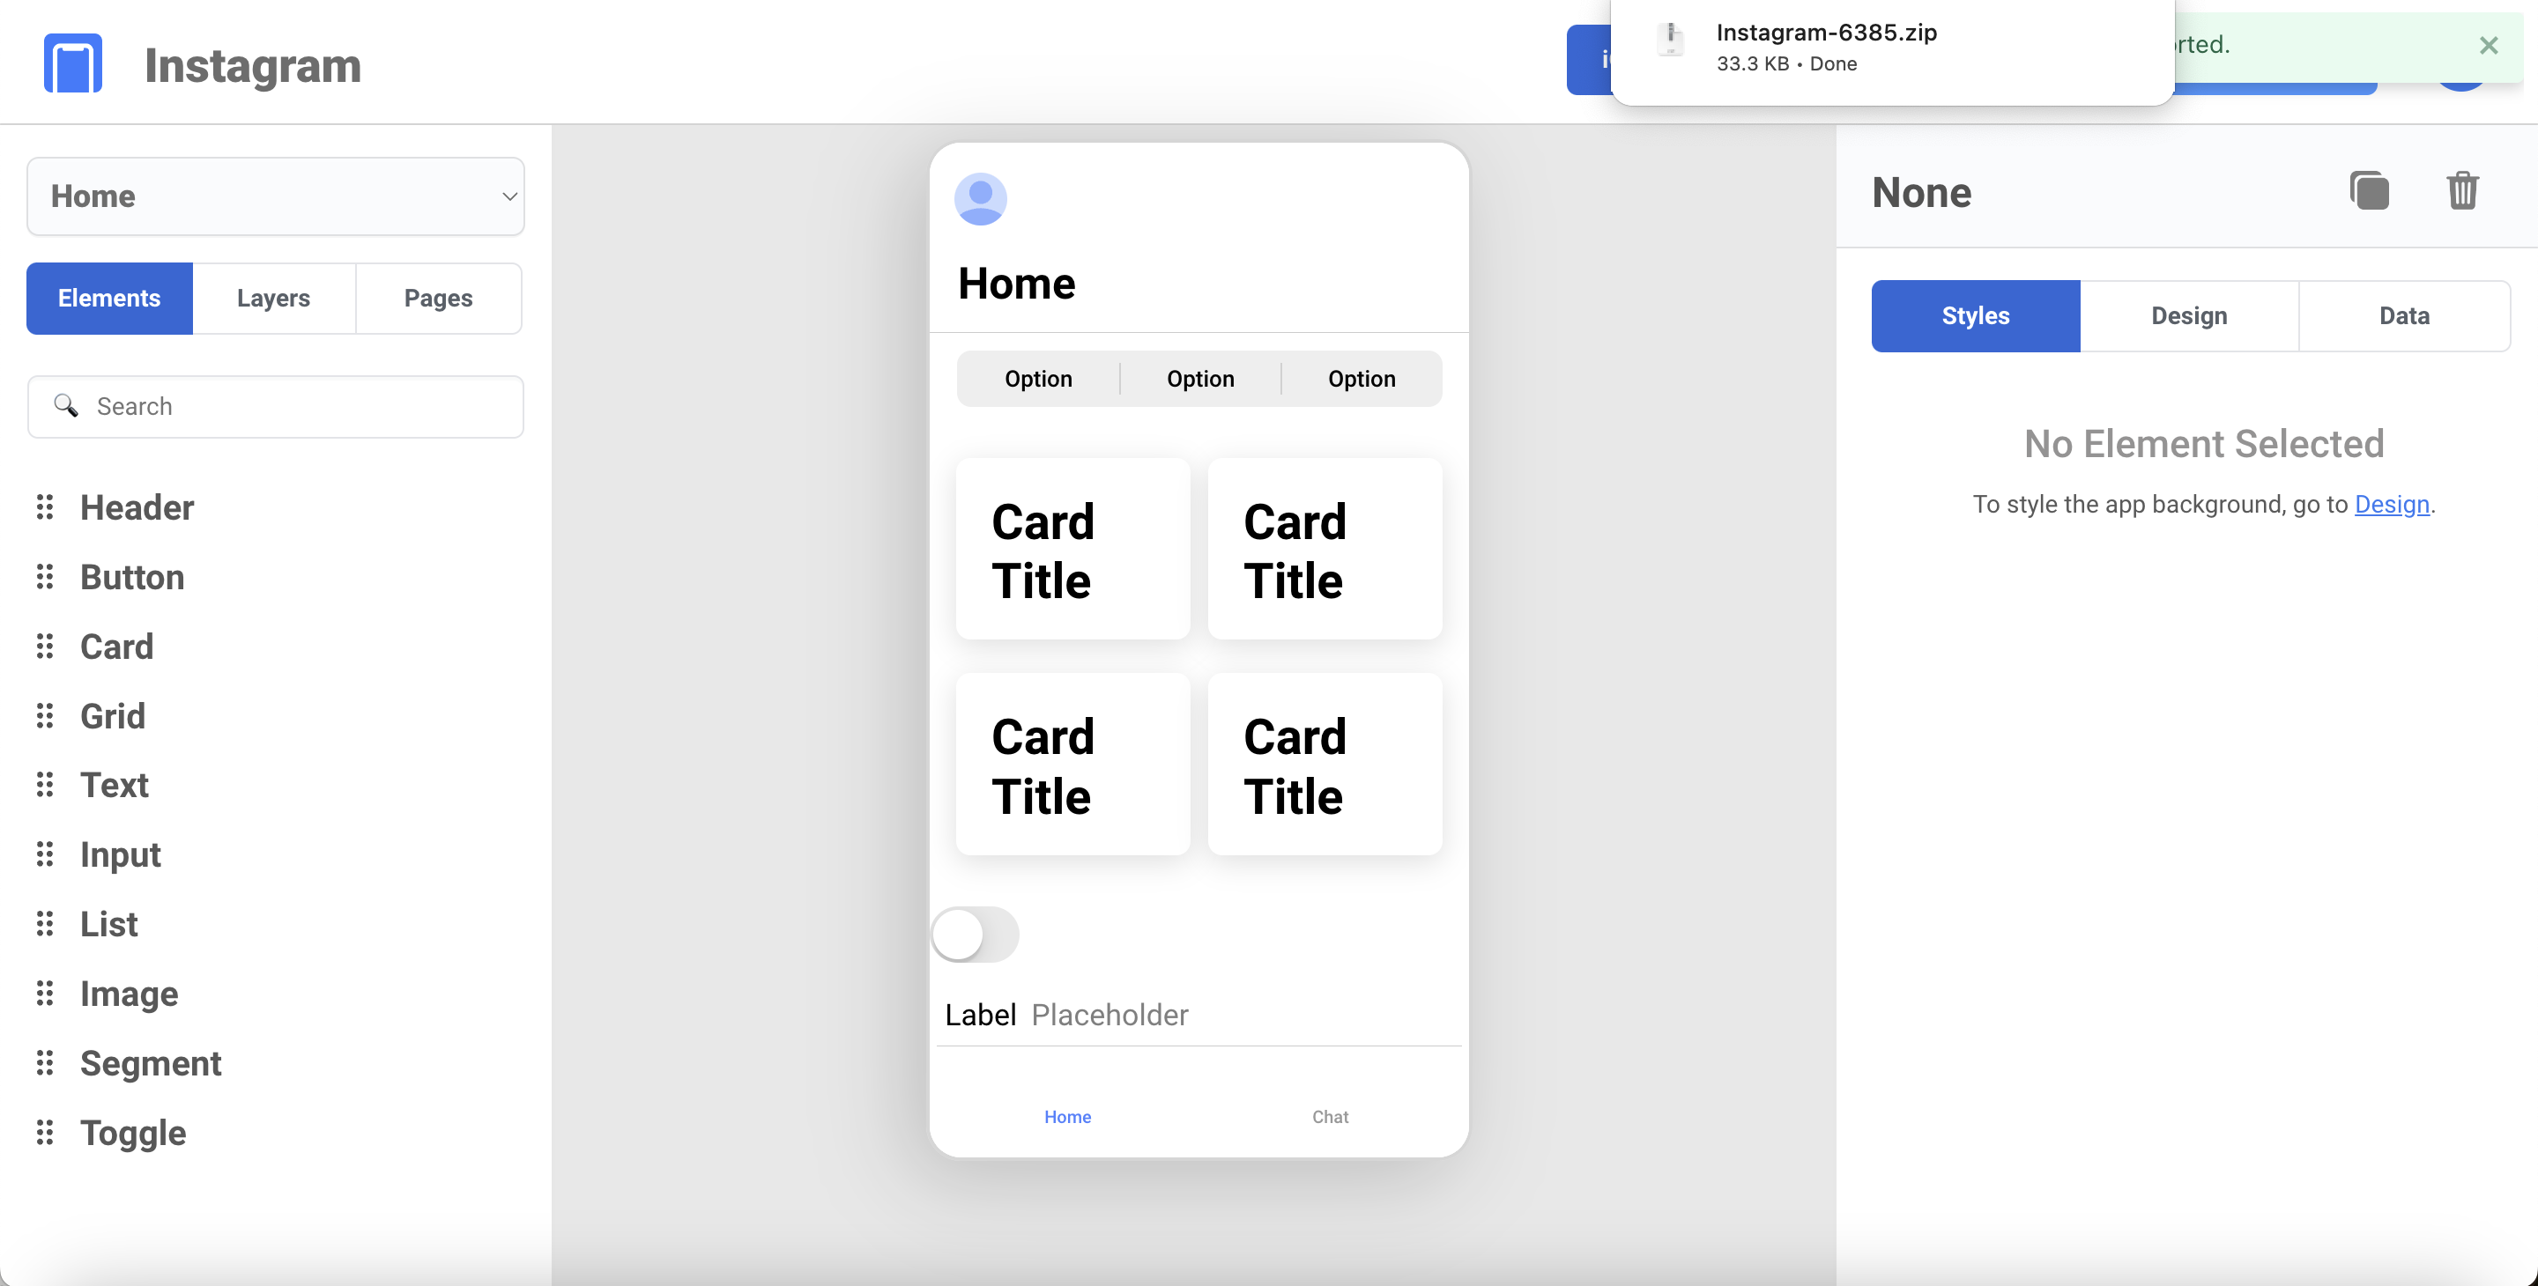Switch to the Layers tab
Screen dimensions: 2538x1286
274,297
